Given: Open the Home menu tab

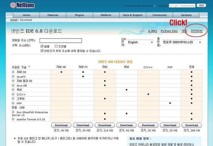Looking at the screenshot, I should tap(26, 15).
